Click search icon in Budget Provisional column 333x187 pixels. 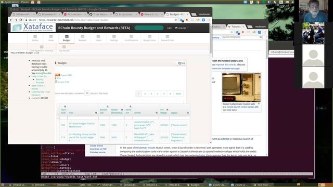tap(122, 110)
